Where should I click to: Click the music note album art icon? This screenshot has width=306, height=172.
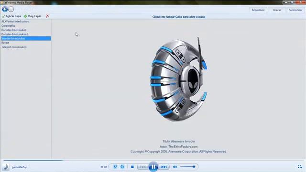(x=6, y=167)
